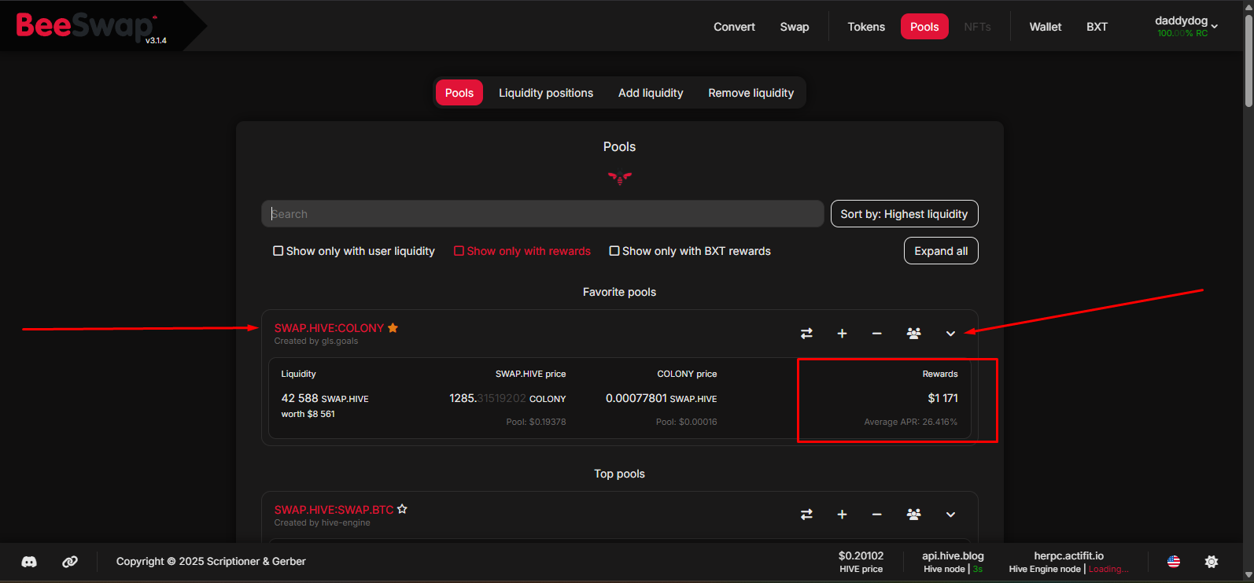1254x583 pixels.
Task: Click Copyright © 2025 Scriptioner & Gerber text
Action: coord(211,562)
